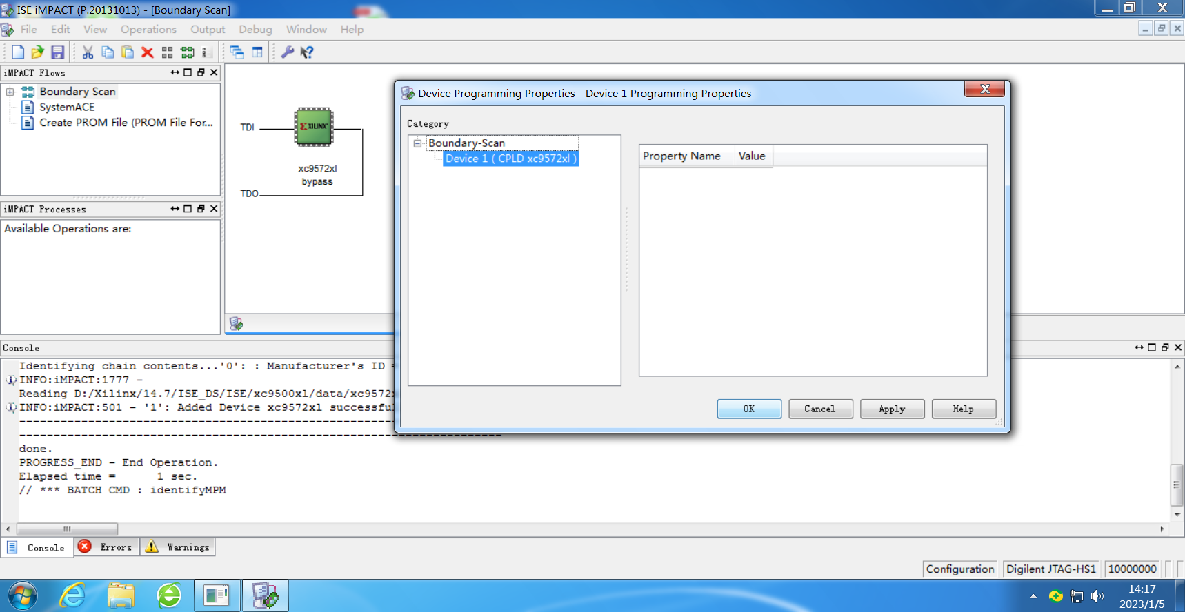The height and width of the screenshot is (612, 1185).
Task: Click the Property Name column header
Action: click(686, 156)
